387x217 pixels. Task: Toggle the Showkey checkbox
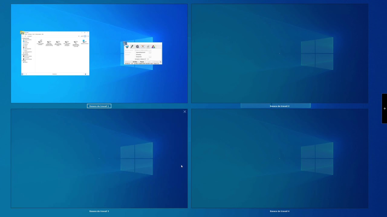point(135,55)
